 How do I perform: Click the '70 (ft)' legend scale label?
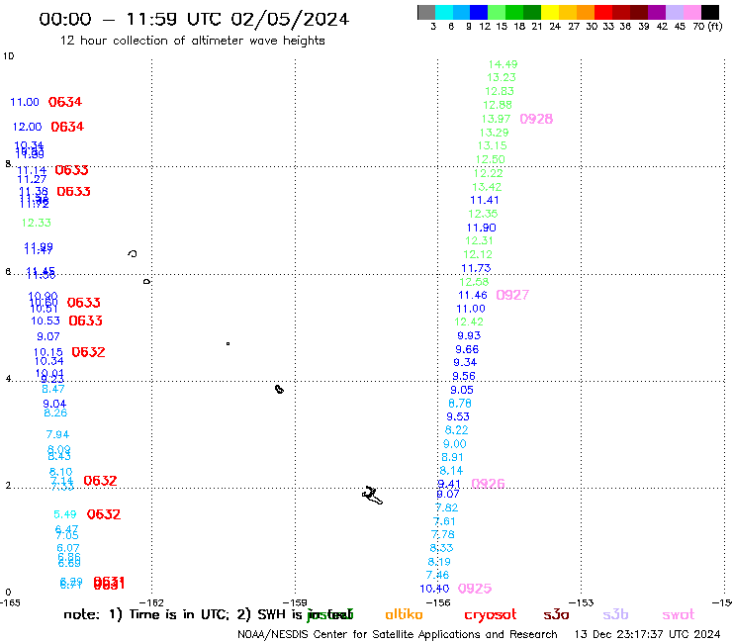click(707, 27)
